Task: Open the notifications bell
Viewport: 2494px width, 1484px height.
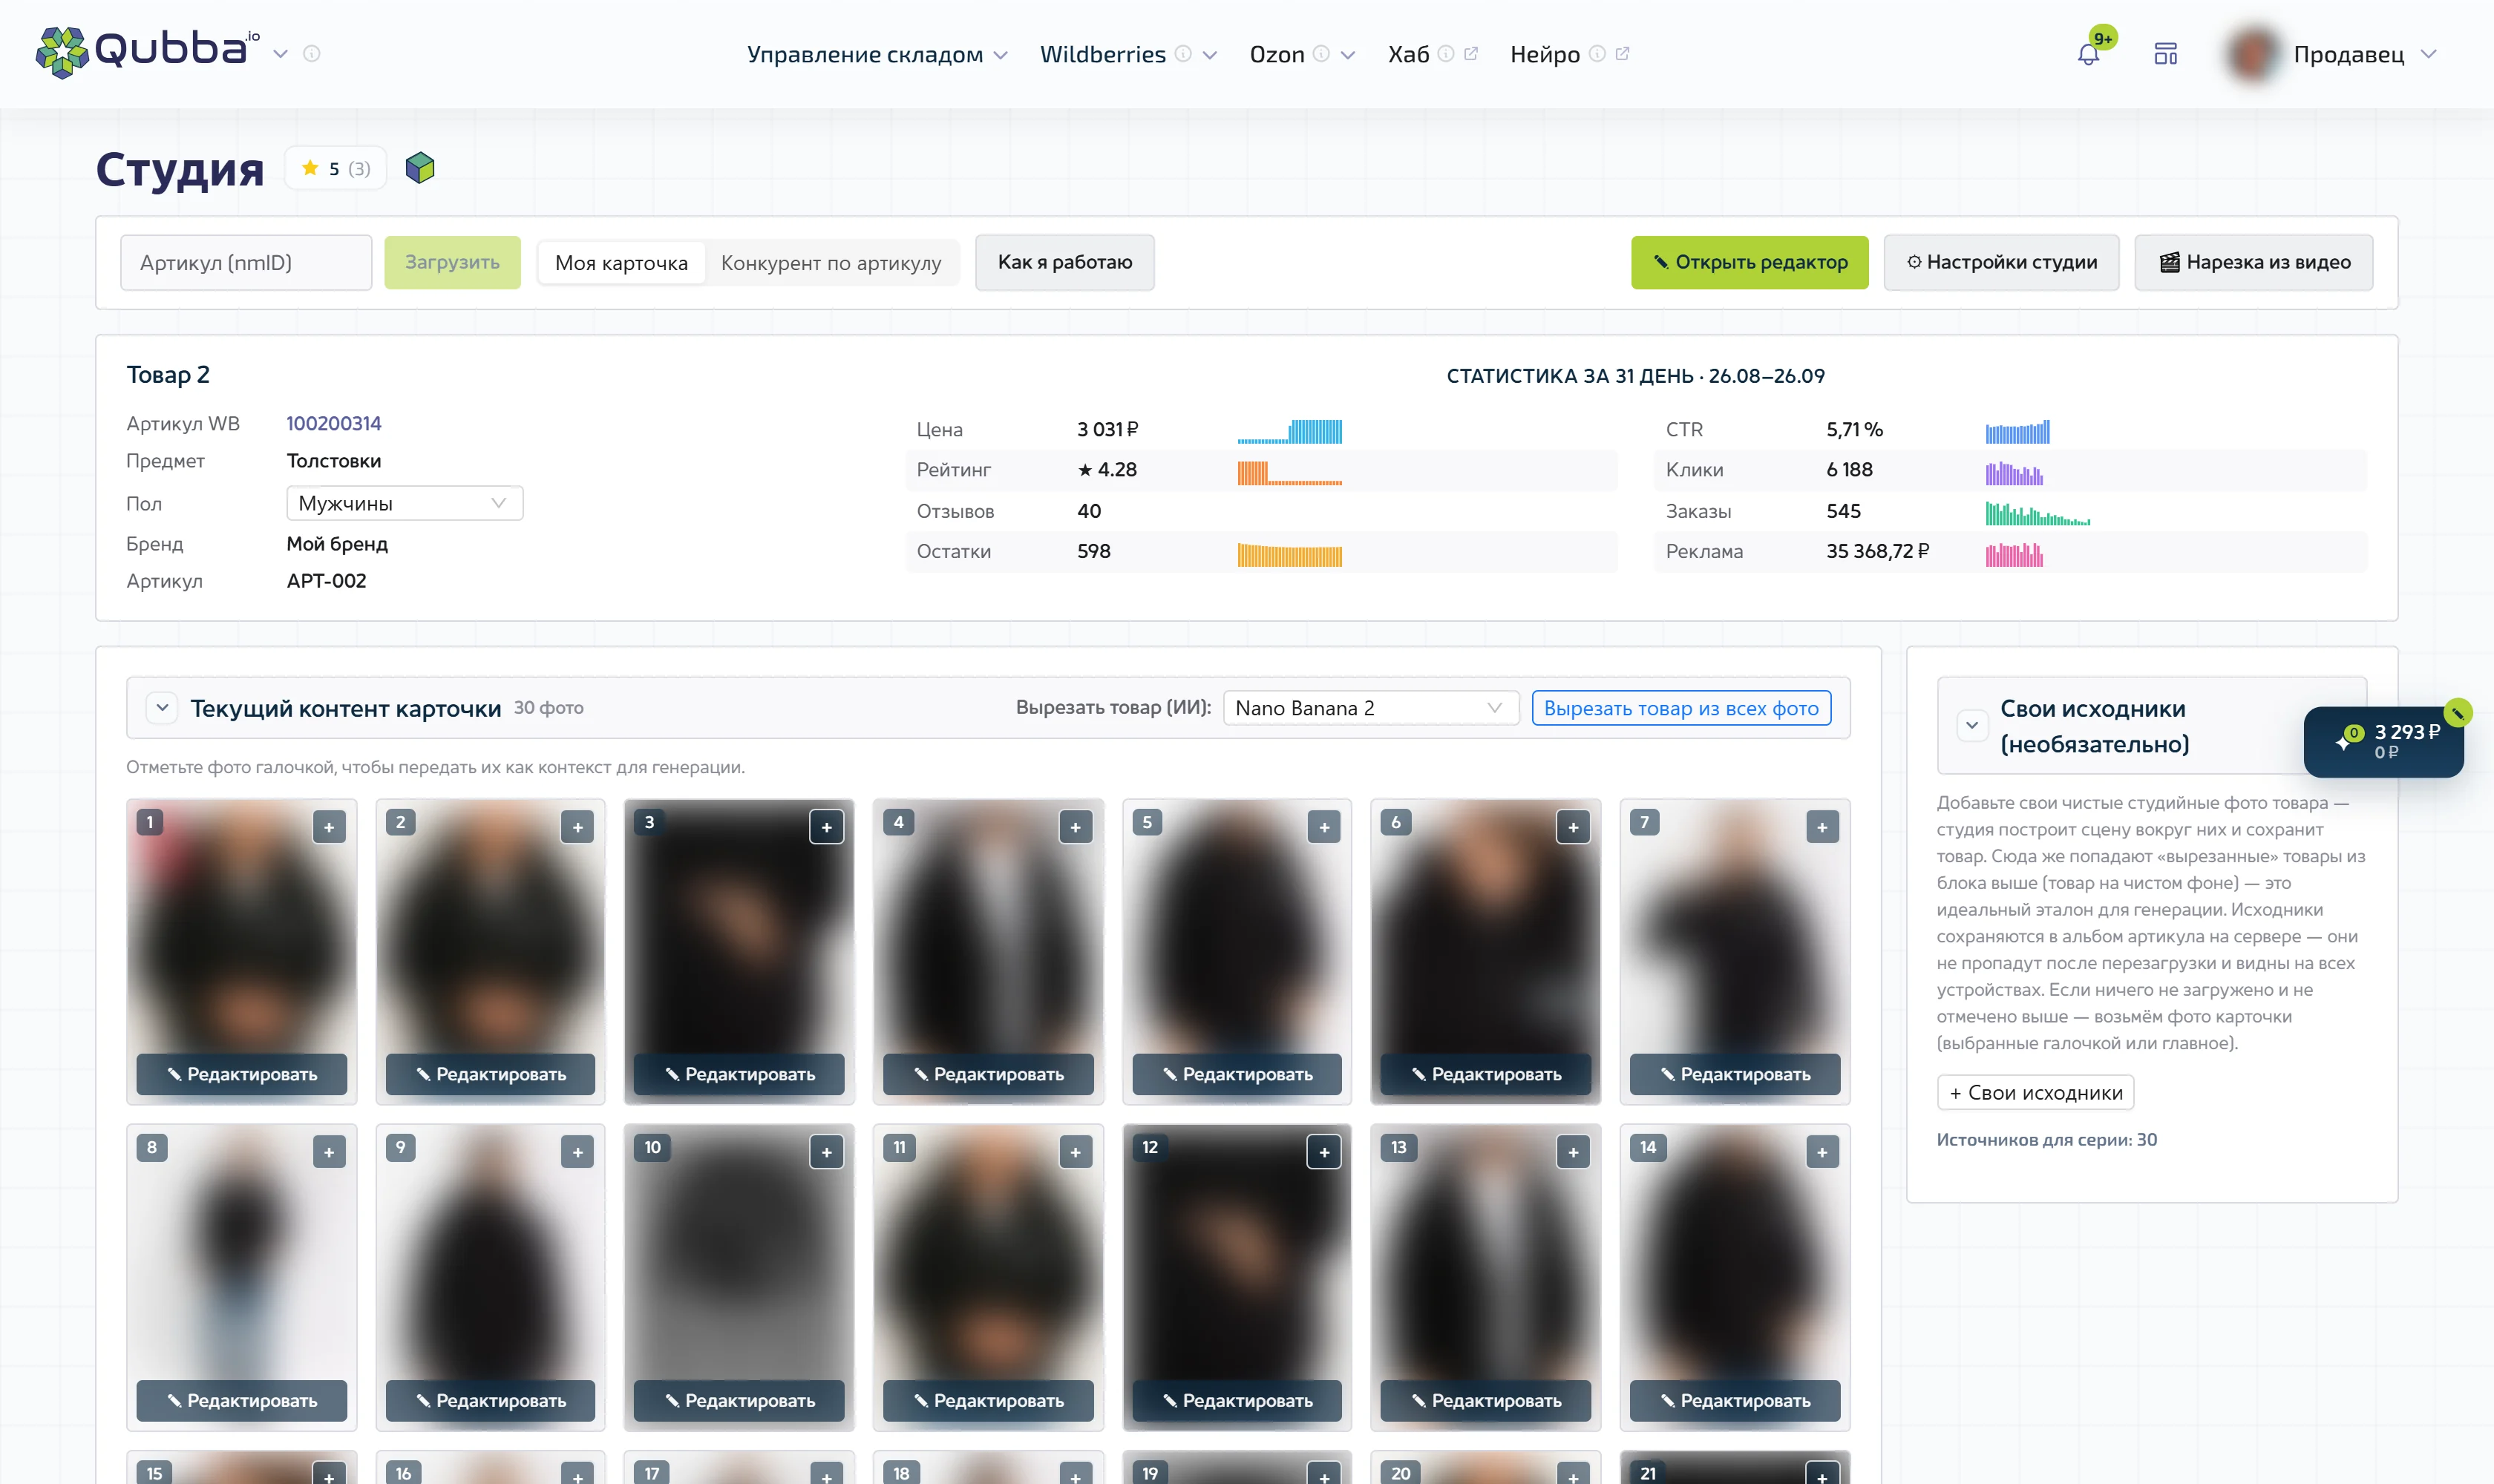Action: 2088,54
